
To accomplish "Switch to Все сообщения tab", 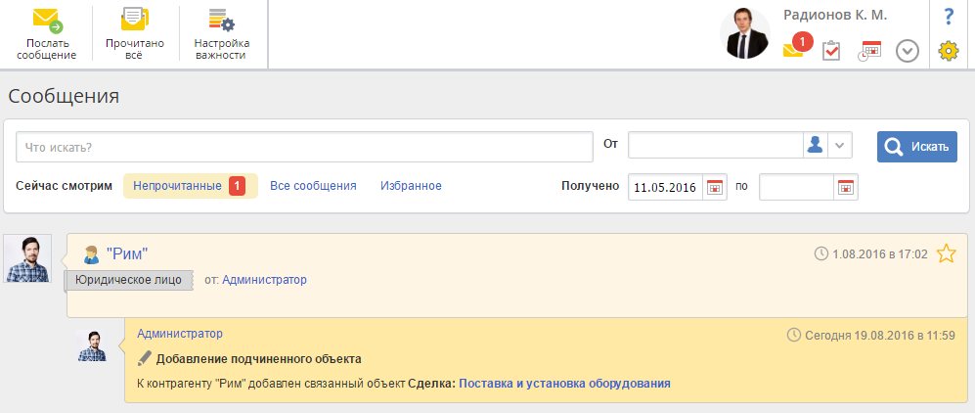I will (x=313, y=186).
